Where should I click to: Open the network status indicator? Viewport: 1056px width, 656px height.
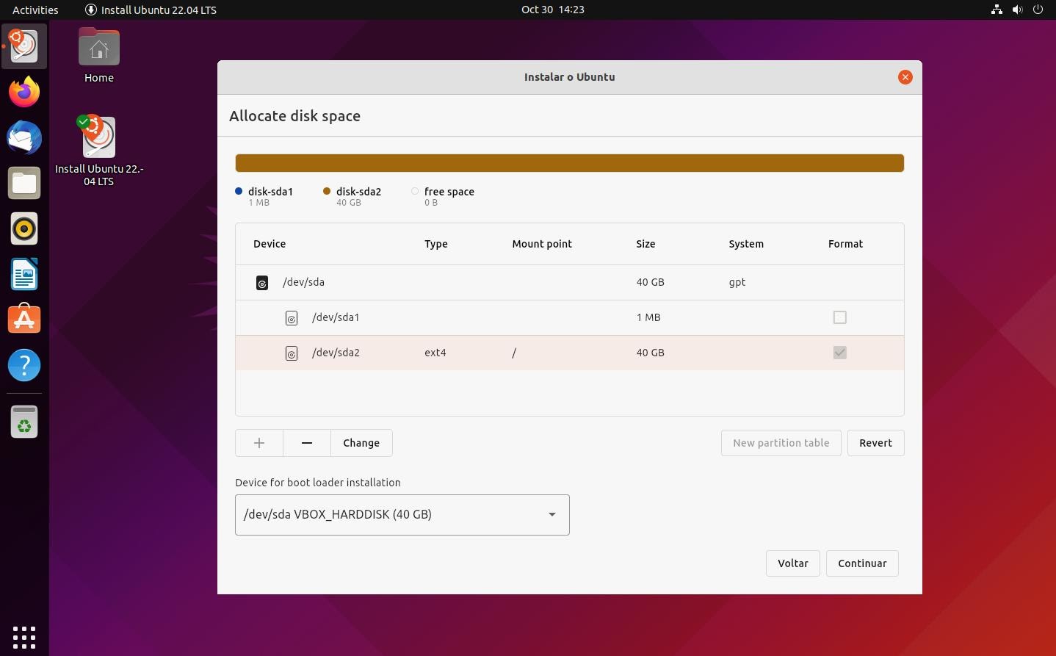tap(997, 10)
